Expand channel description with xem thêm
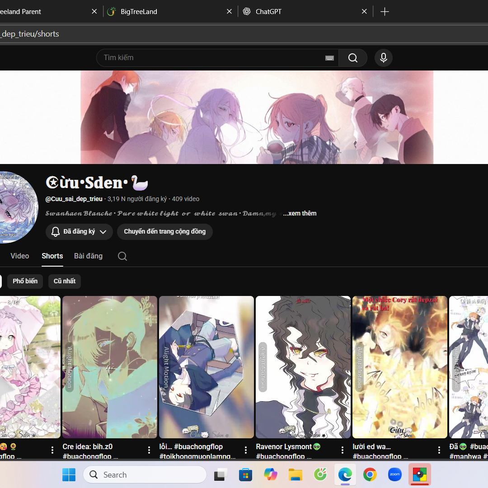Screen dimensions: 488x488 pos(300,213)
